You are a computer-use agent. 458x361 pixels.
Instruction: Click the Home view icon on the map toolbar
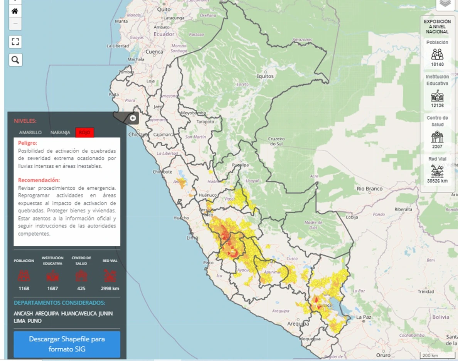15,11
